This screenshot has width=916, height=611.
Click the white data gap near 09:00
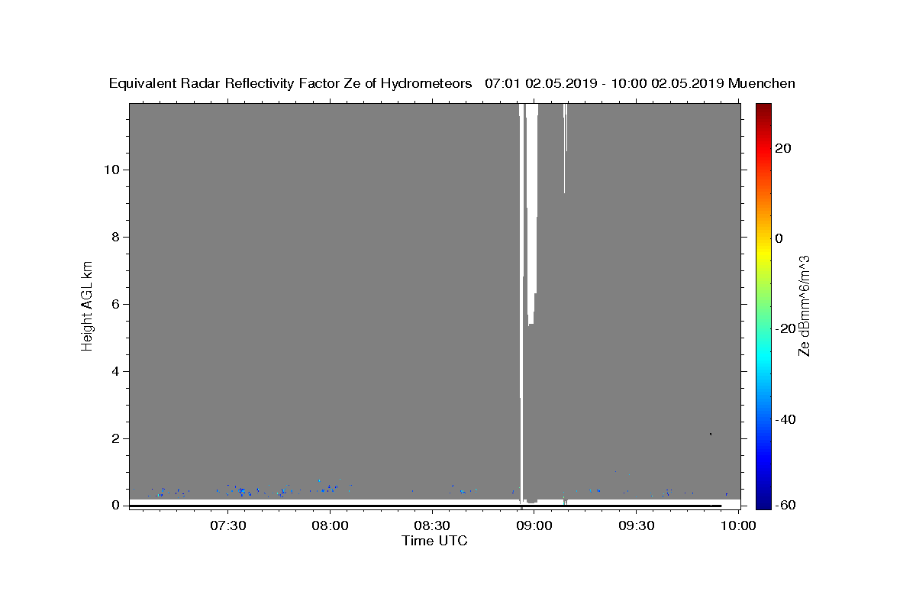(531, 214)
